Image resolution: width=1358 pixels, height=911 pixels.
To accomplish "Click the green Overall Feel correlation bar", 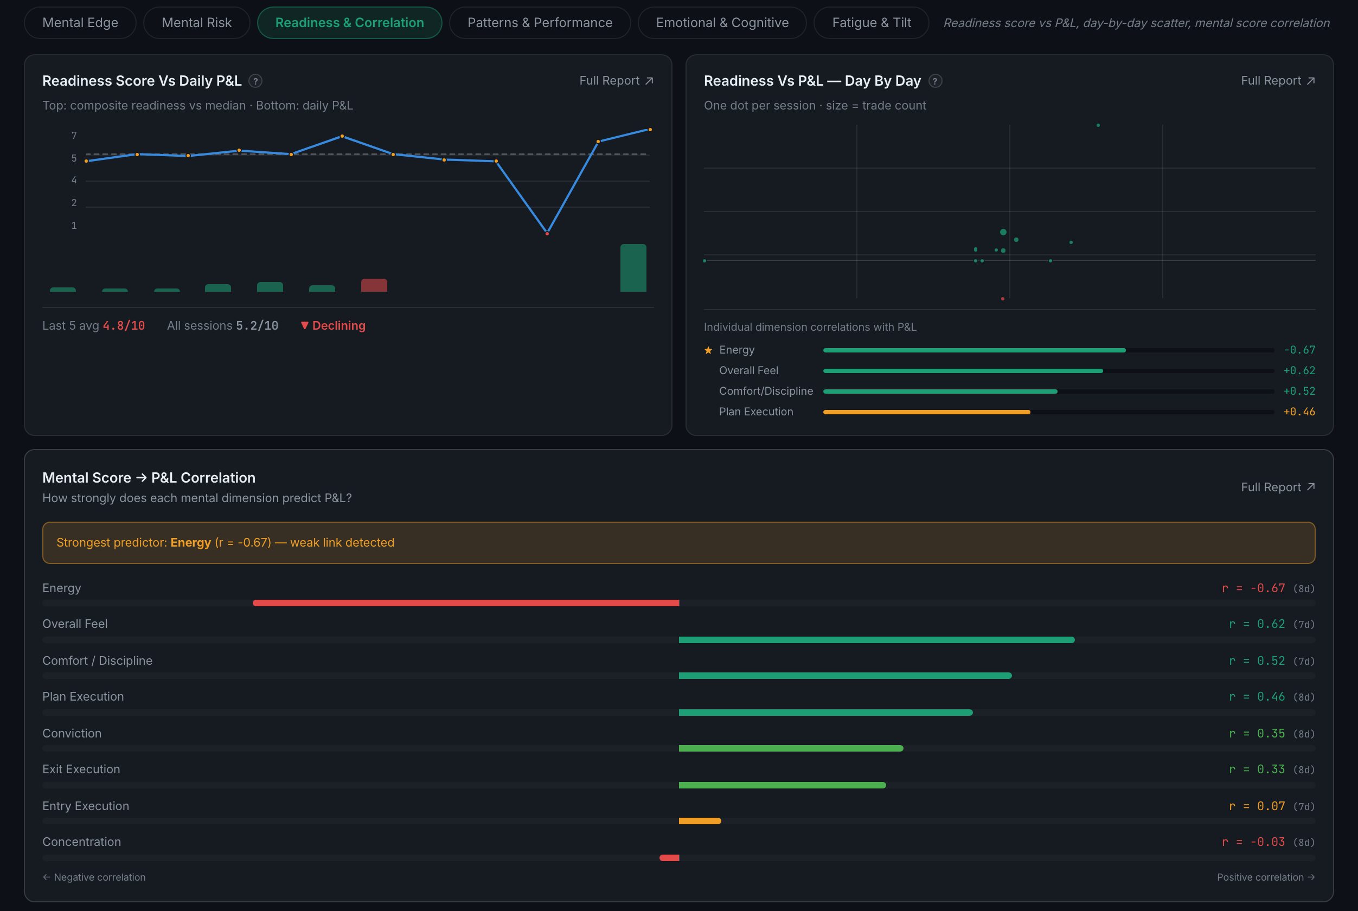I will click(x=876, y=640).
